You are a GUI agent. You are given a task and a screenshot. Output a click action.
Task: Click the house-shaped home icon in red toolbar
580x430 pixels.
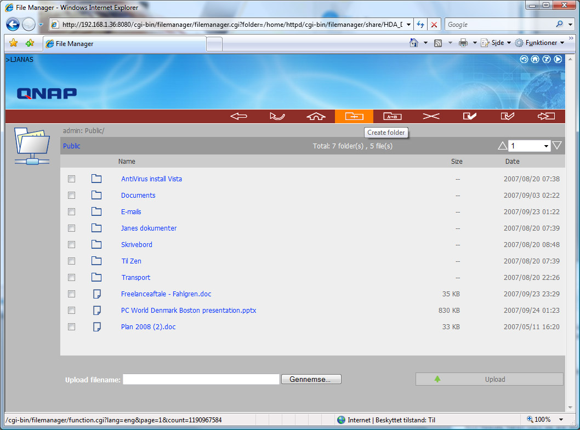[x=316, y=116]
